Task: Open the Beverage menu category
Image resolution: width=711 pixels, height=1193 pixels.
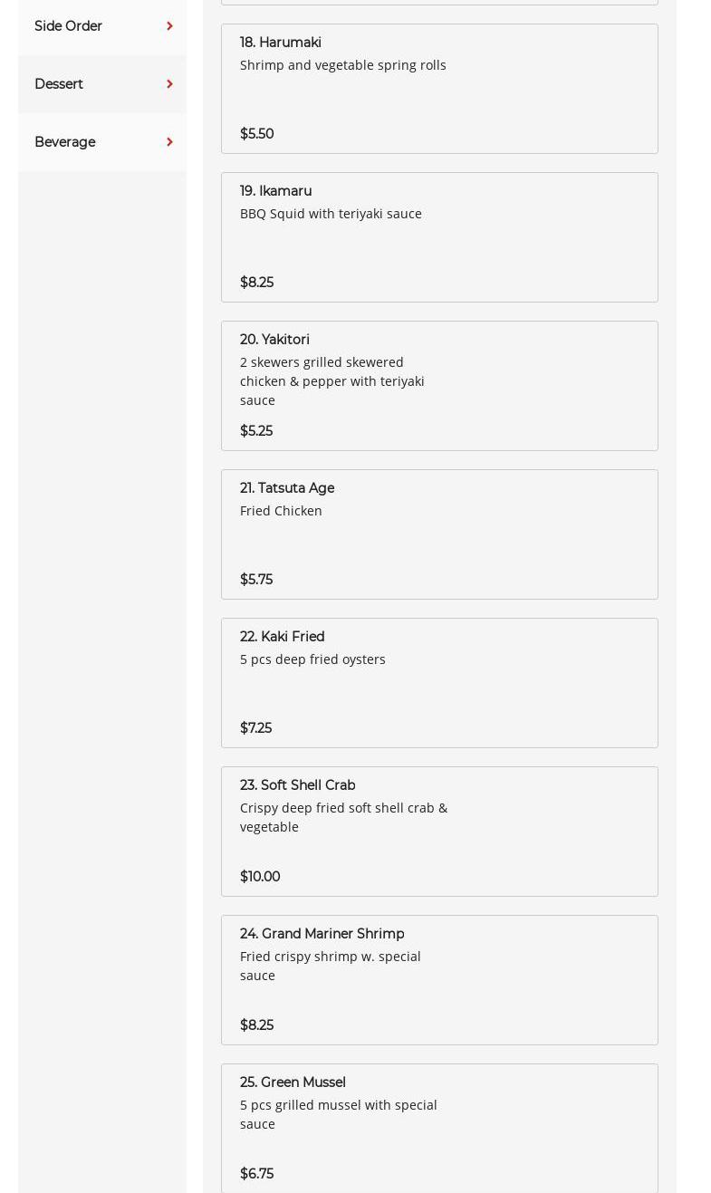Action: 64,142
